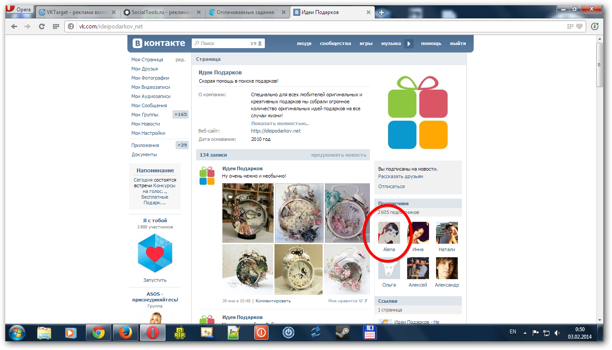
Task: Click the address bar showing vk.com/ideipodarkov_net
Action: coord(326,26)
